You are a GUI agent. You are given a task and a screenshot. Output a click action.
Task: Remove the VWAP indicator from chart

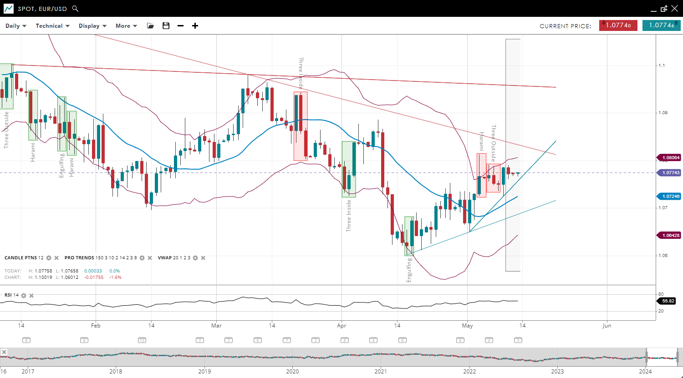(x=203, y=258)
